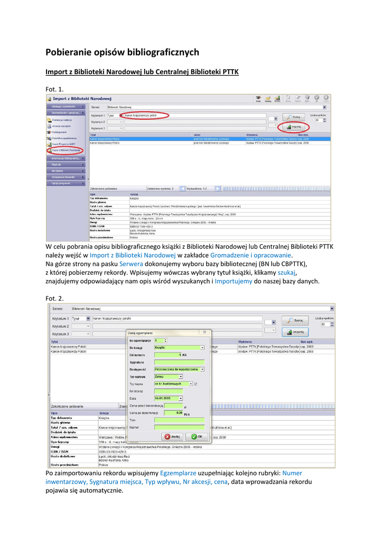Click the Katalog icon in the top toolbar
This screenshot has width=383, height=542.
[x=268, y=98]
